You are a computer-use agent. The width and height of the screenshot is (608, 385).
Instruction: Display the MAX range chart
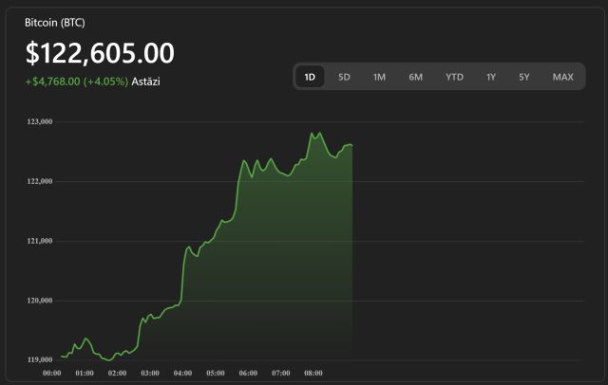[562, 77]
